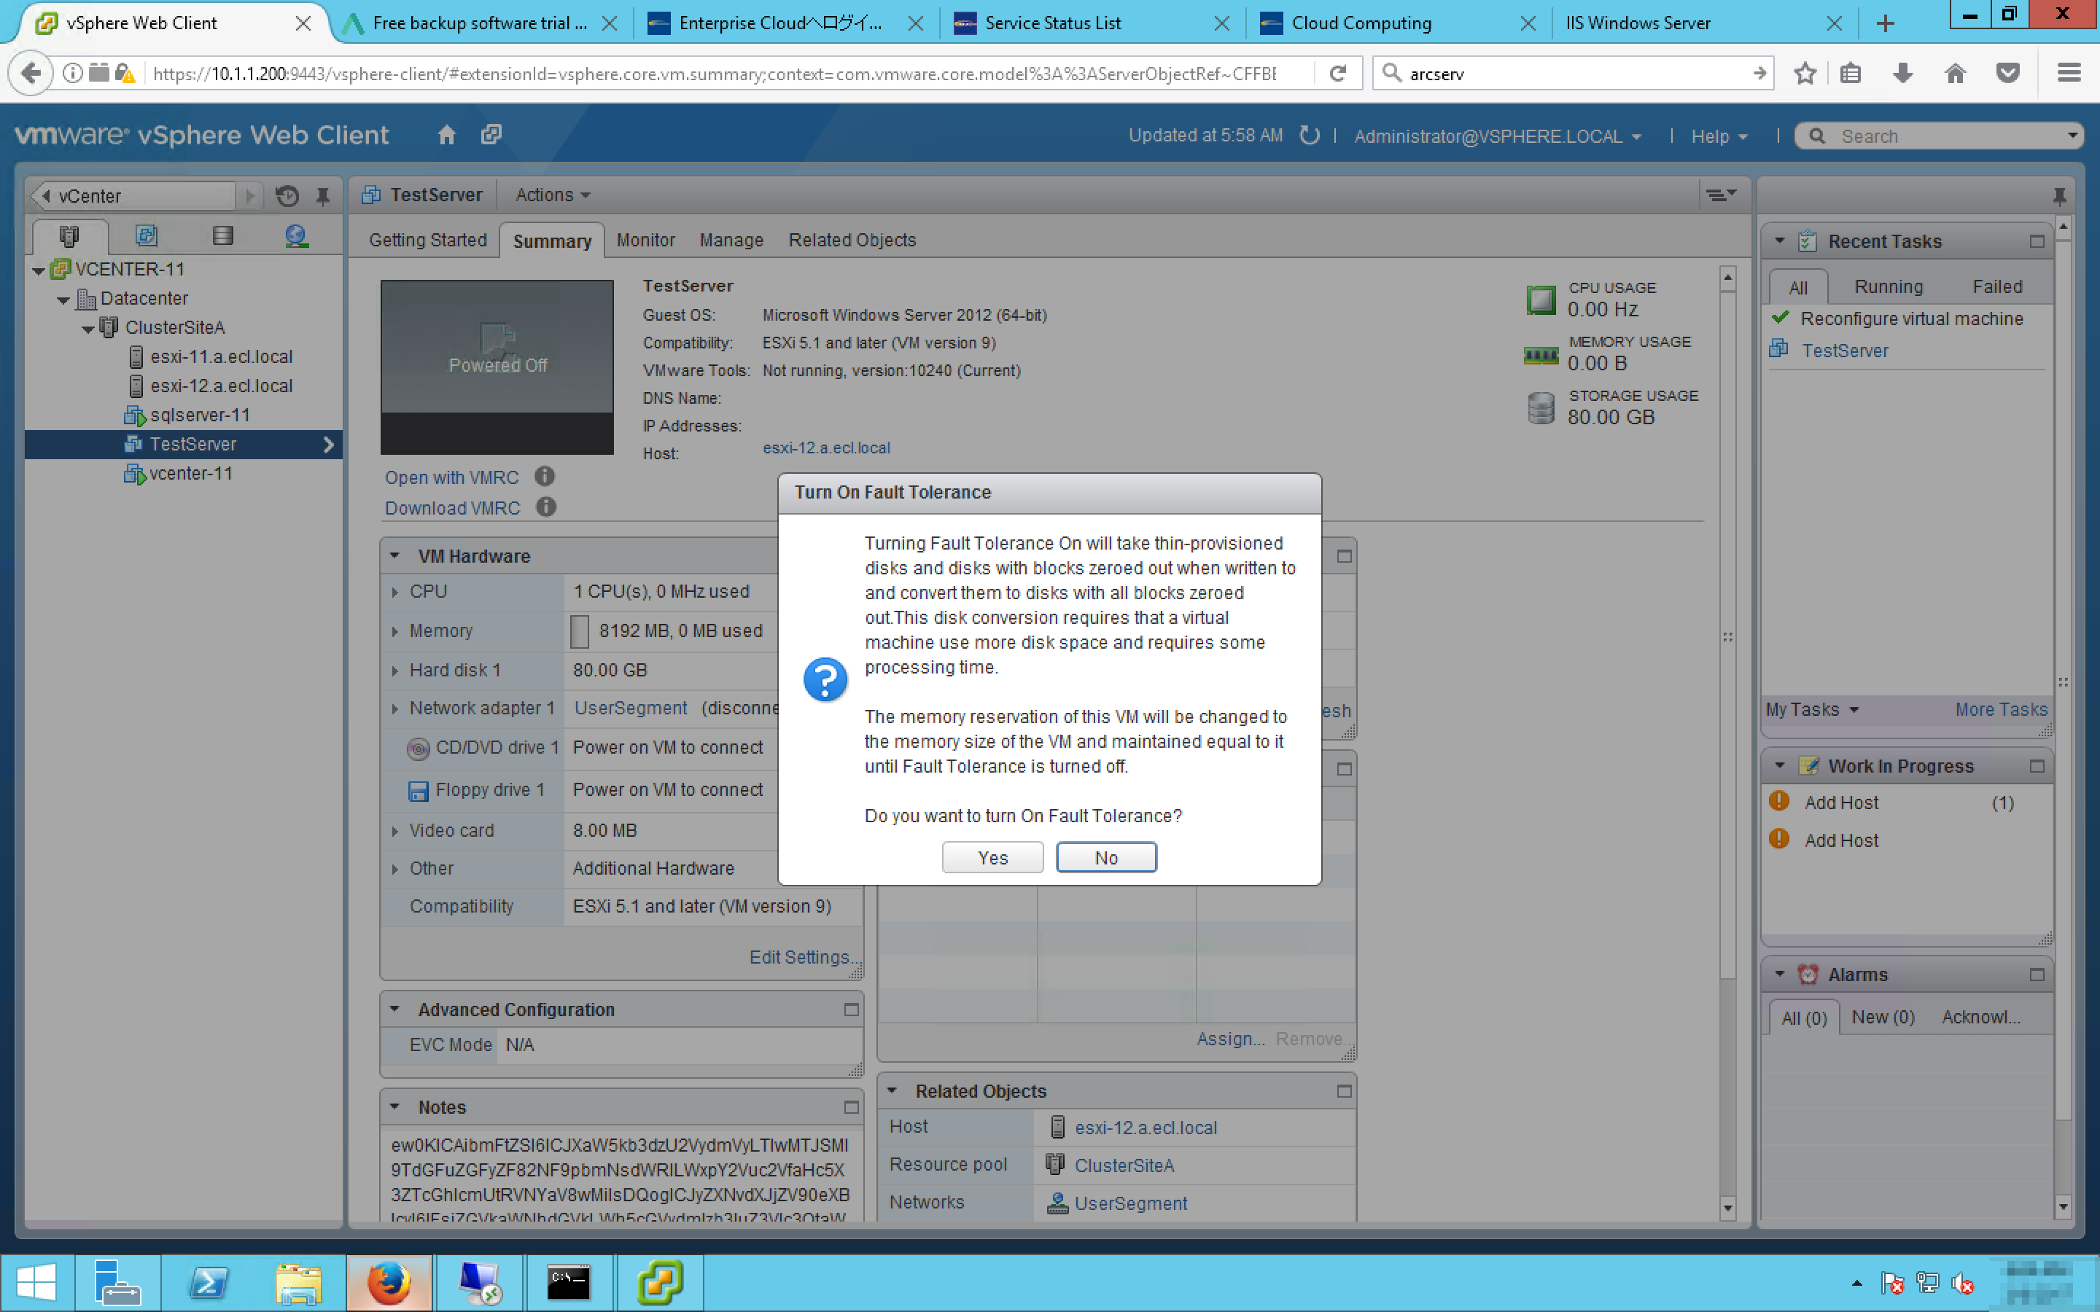Click No in Fault Tolerance dialog
Viewport: 2100px width, 1312px height.
click(x=1105, y=857)
